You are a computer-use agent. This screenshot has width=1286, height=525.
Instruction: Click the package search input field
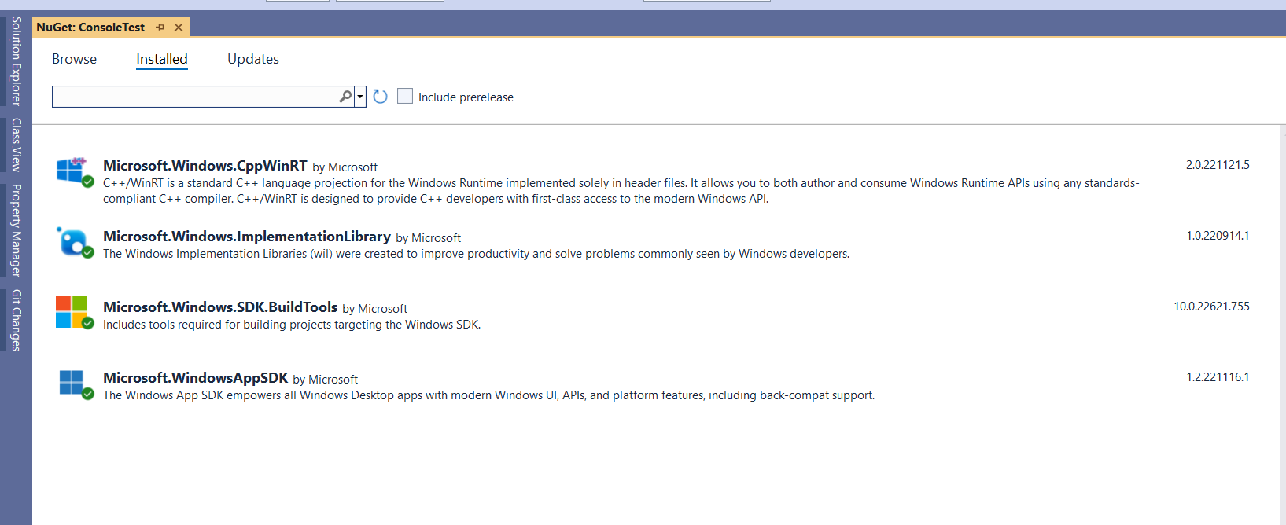point(195,97)
